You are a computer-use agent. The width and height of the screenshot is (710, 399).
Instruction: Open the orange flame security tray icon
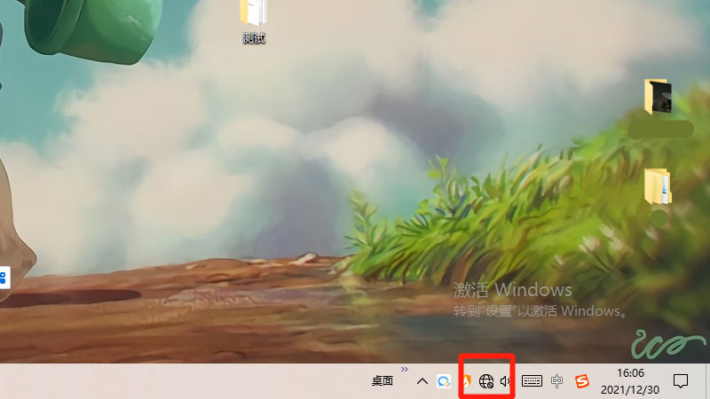[466, 381]
